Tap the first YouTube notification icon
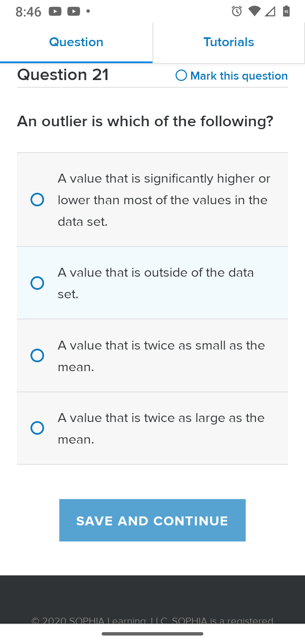Image resolution: width=305 pixels, height=644 pixels. (x=55, y=12)
